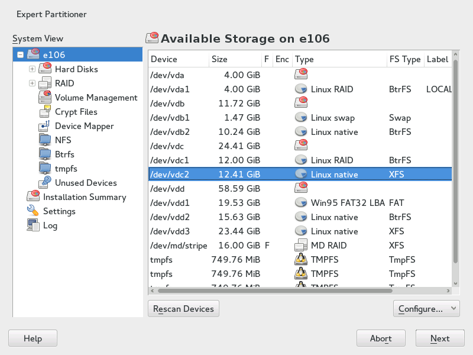
Task: Collapse the e106 root node
Action: click(x=21, y=55)
